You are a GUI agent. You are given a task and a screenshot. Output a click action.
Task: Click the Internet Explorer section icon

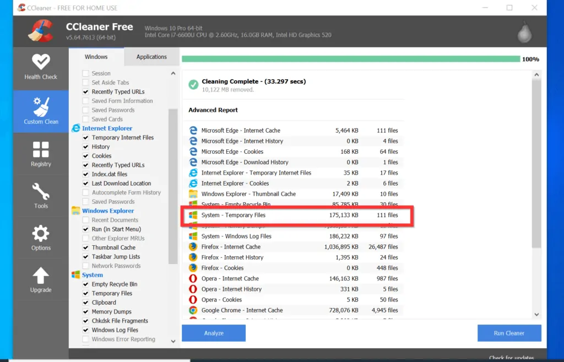pyautogui.click(x=76, y=128)
